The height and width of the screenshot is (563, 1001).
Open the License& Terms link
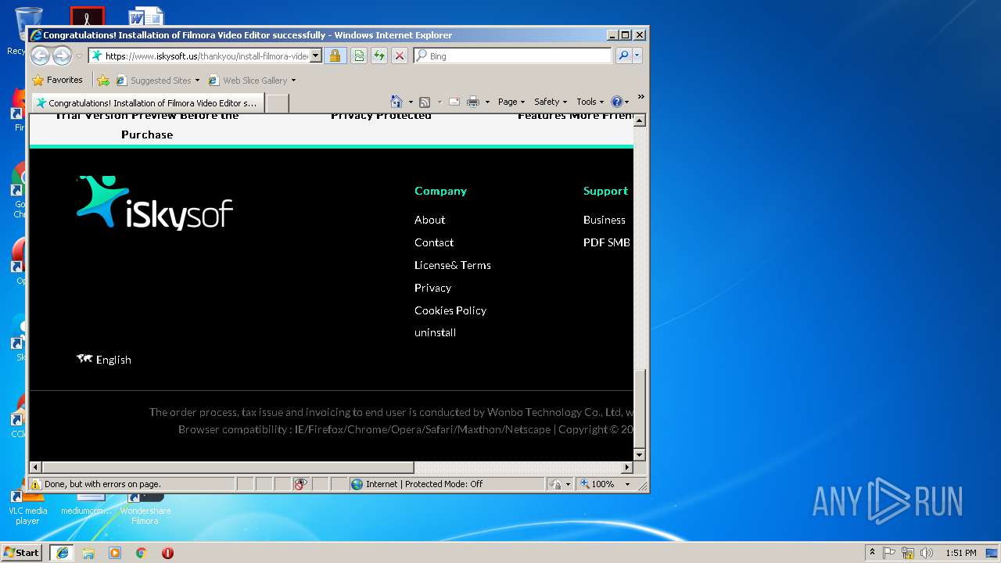pyautogui.click(x=453, y=265)
